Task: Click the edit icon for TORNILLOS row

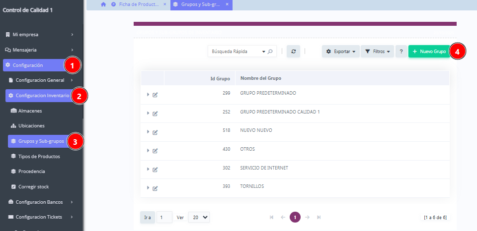Action: click(155, 188)
